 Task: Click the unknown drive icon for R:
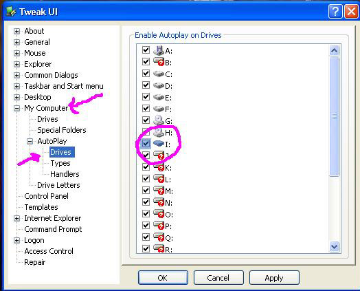pyautogui.click(x=159, y=249)
